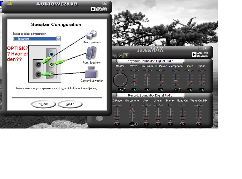Minimize the SoundMAX window
The width and height of the screenshot is (242, 179).
201,48
